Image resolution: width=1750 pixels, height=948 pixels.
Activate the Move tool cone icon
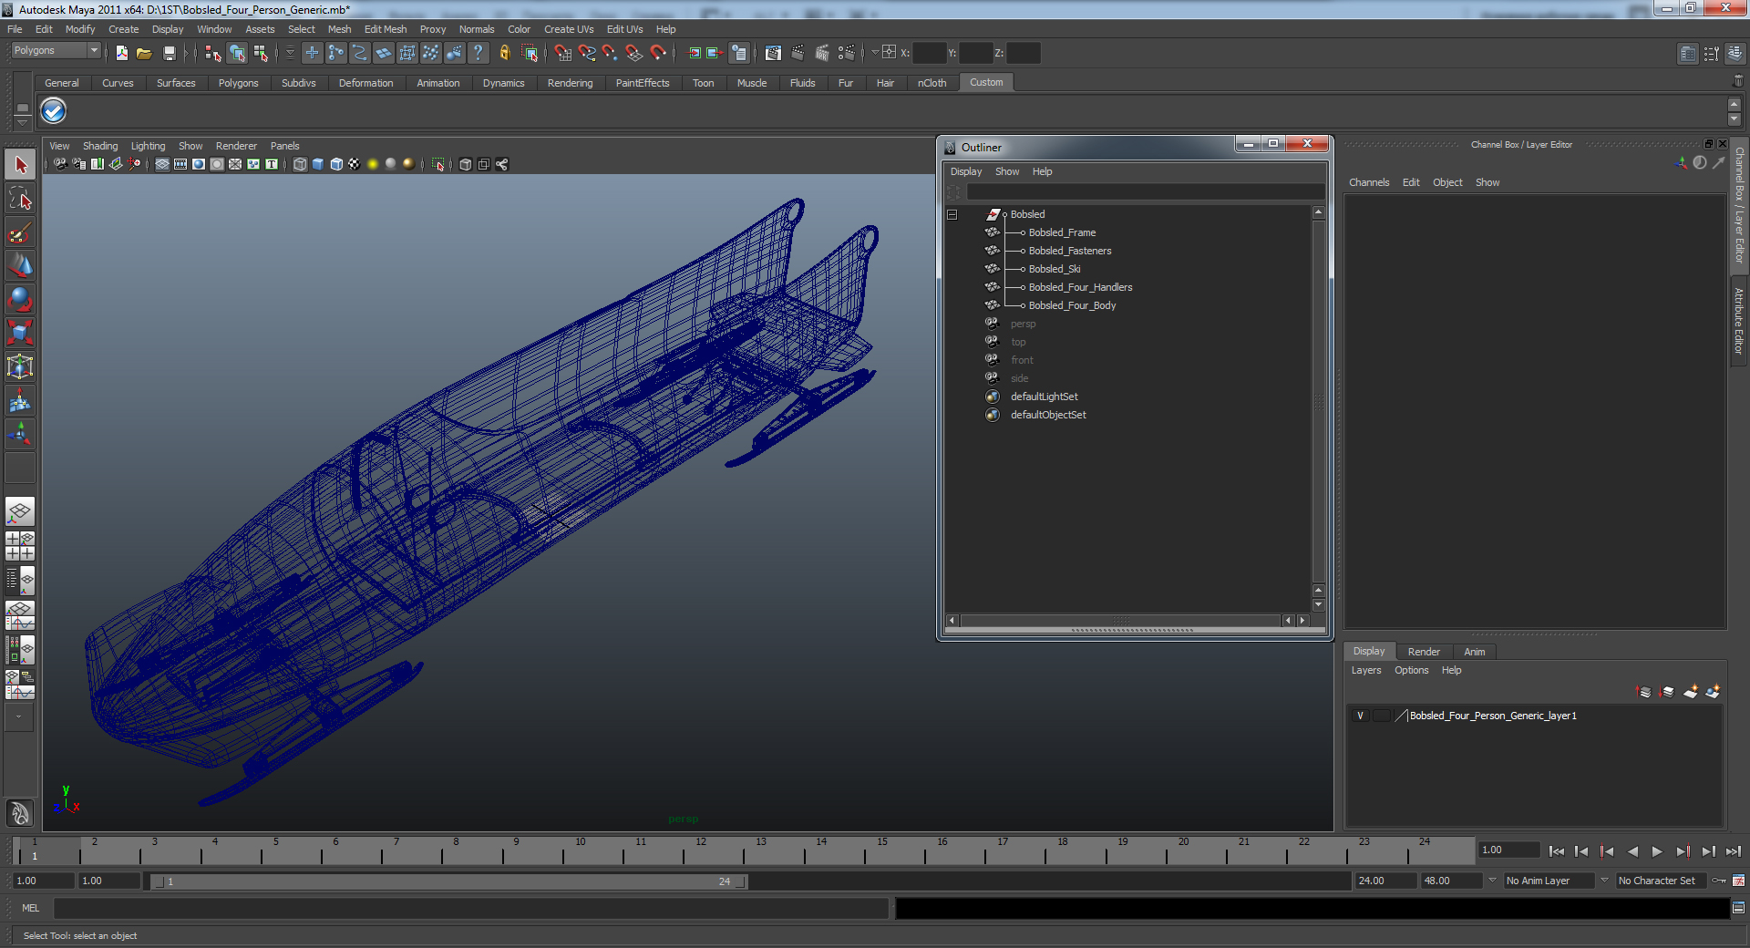(x=20, y=266)
